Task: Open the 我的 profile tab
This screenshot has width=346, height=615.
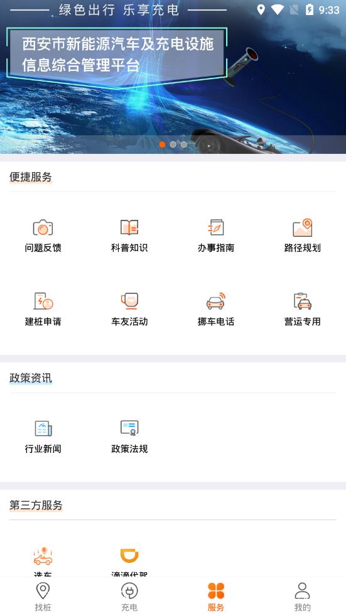Action: tap(303, 597)
